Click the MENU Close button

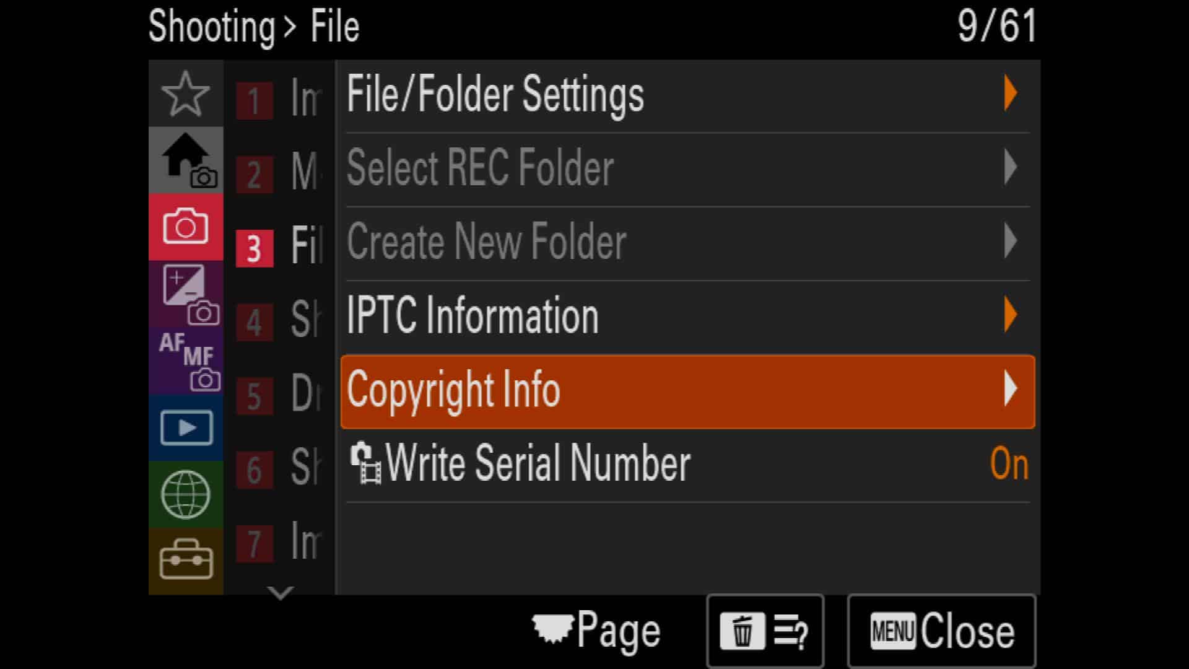[941, 631]
